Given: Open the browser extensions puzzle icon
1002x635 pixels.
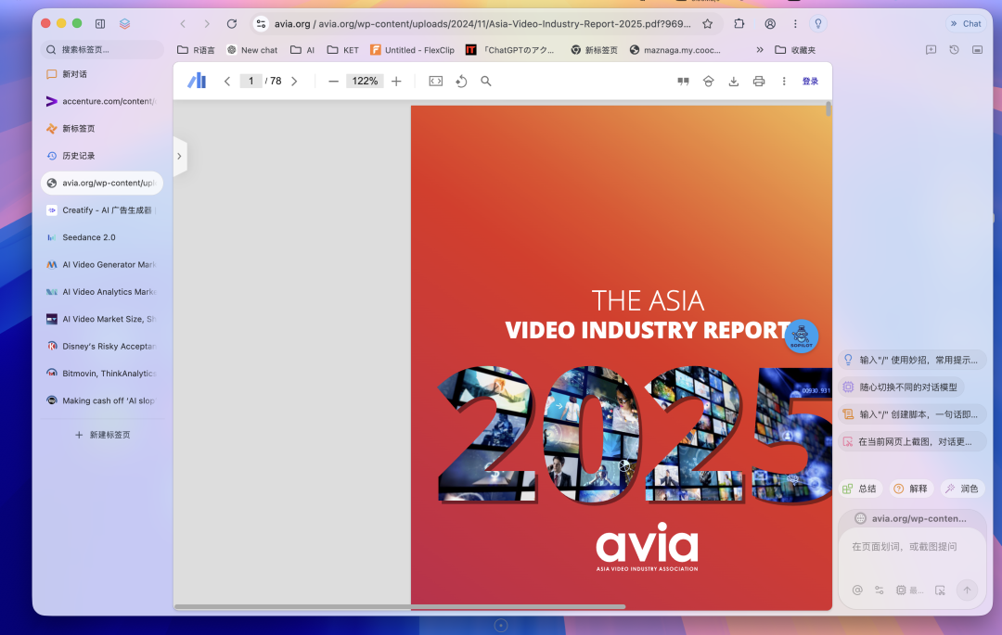Looking at the screenshot, I should click(x=739, y=23).
